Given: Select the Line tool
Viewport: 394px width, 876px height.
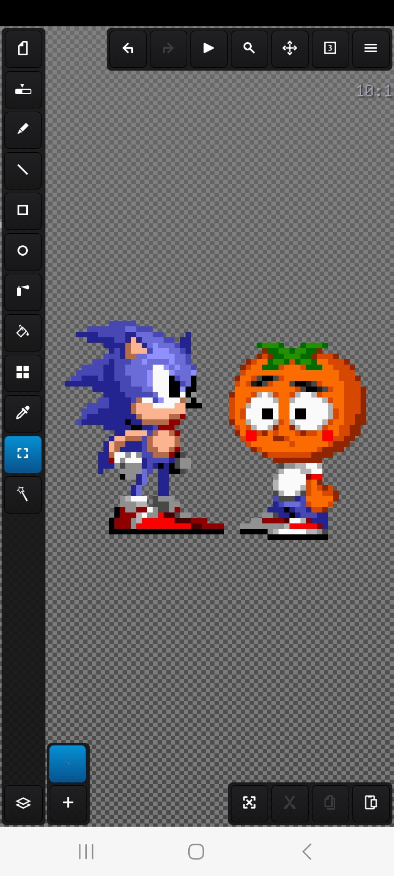Looking at the screenshot, I should tap(23, 170).
